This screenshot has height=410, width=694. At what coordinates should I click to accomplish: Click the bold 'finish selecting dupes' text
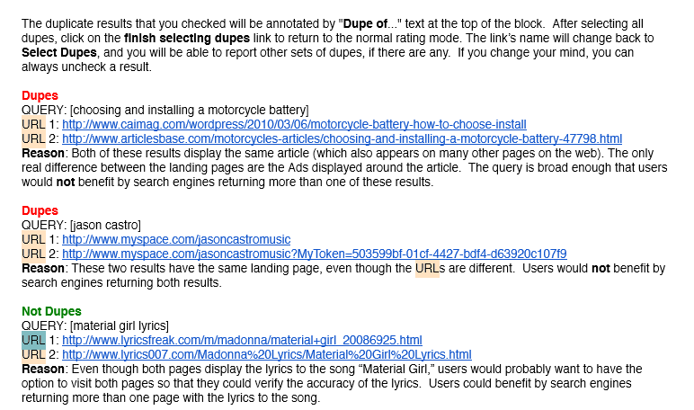coord(187,38)
